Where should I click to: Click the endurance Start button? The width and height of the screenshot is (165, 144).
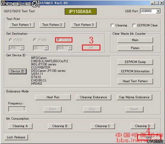click(x=52, y=109)
